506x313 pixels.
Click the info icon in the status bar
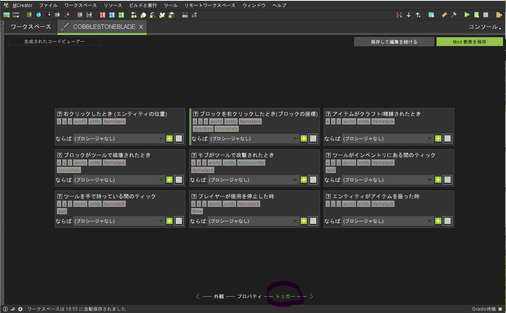coord(5,309)
